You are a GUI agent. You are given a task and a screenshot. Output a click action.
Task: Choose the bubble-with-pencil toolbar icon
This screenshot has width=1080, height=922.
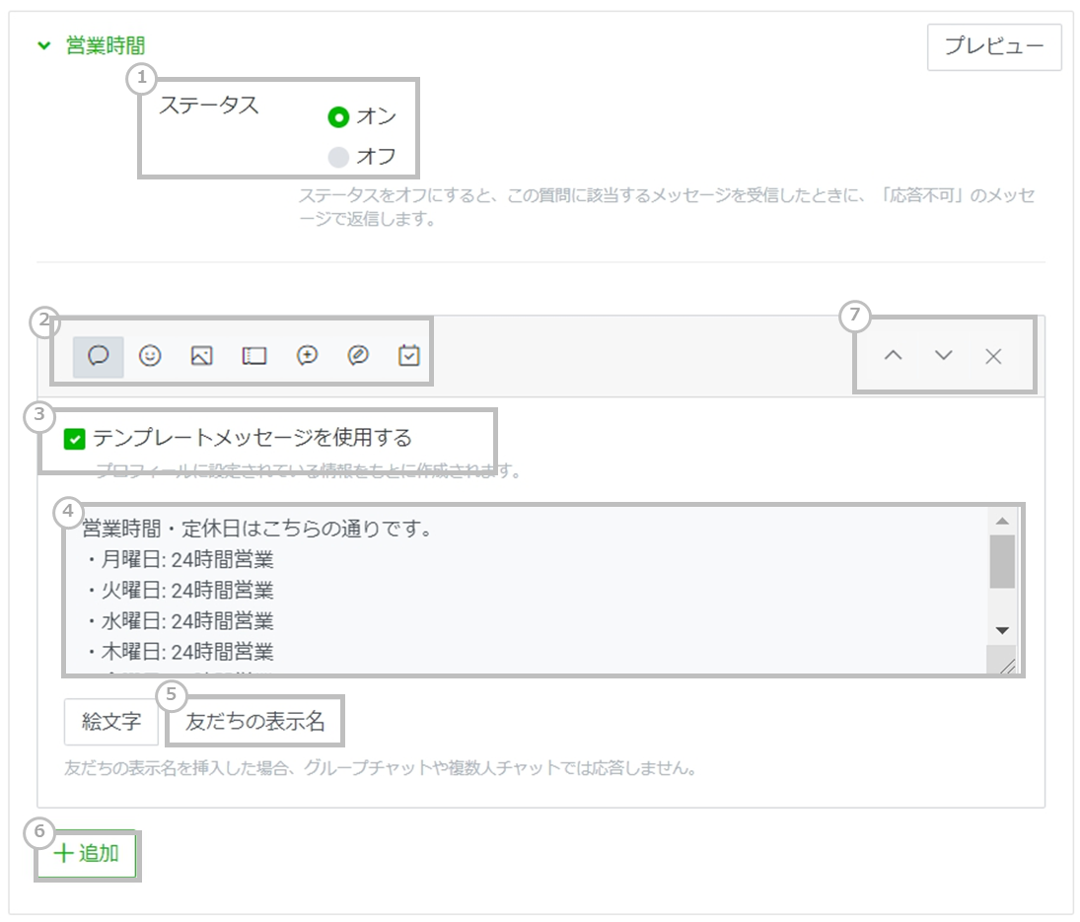(358, 356)
